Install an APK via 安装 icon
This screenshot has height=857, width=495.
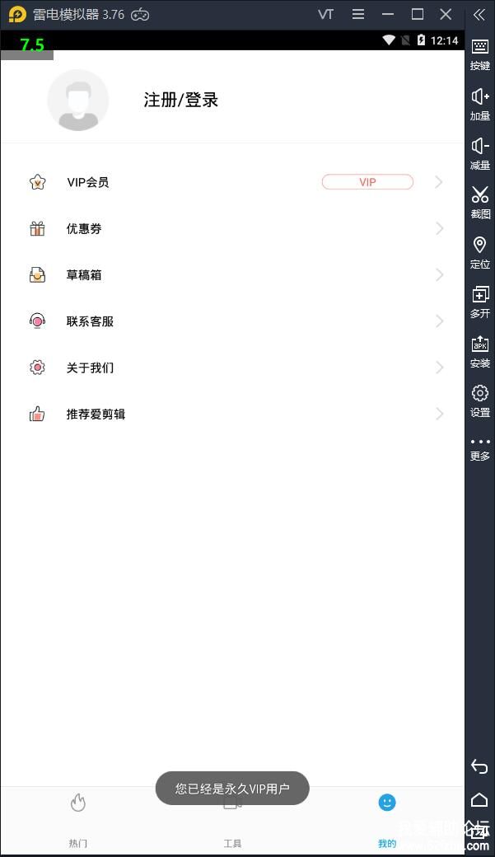coord(479,352)
